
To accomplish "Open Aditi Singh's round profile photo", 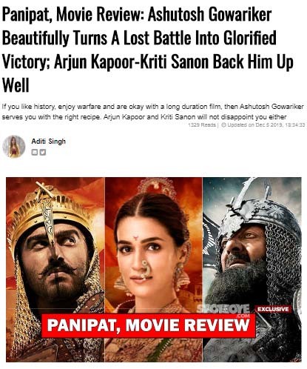I will tap(14, 147).
